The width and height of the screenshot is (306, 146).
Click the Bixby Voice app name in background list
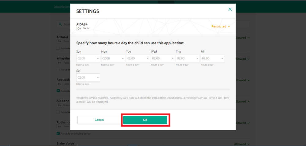65,144
